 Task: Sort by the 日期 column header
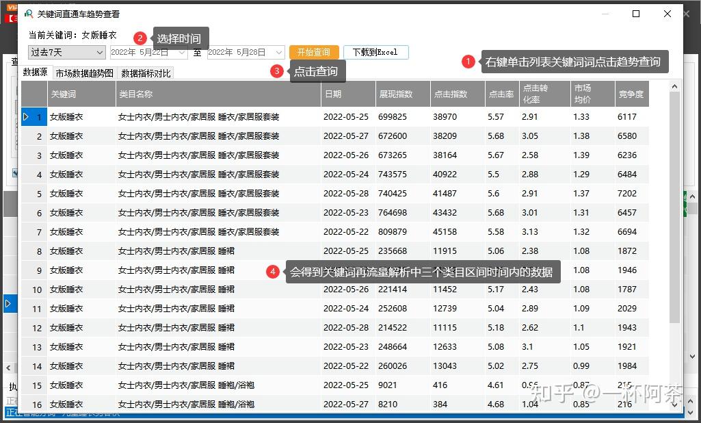348,94
